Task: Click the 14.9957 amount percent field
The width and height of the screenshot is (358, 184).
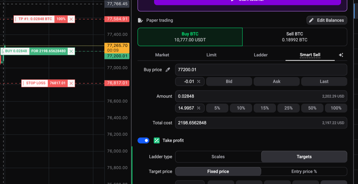Action: pos(190,108)
